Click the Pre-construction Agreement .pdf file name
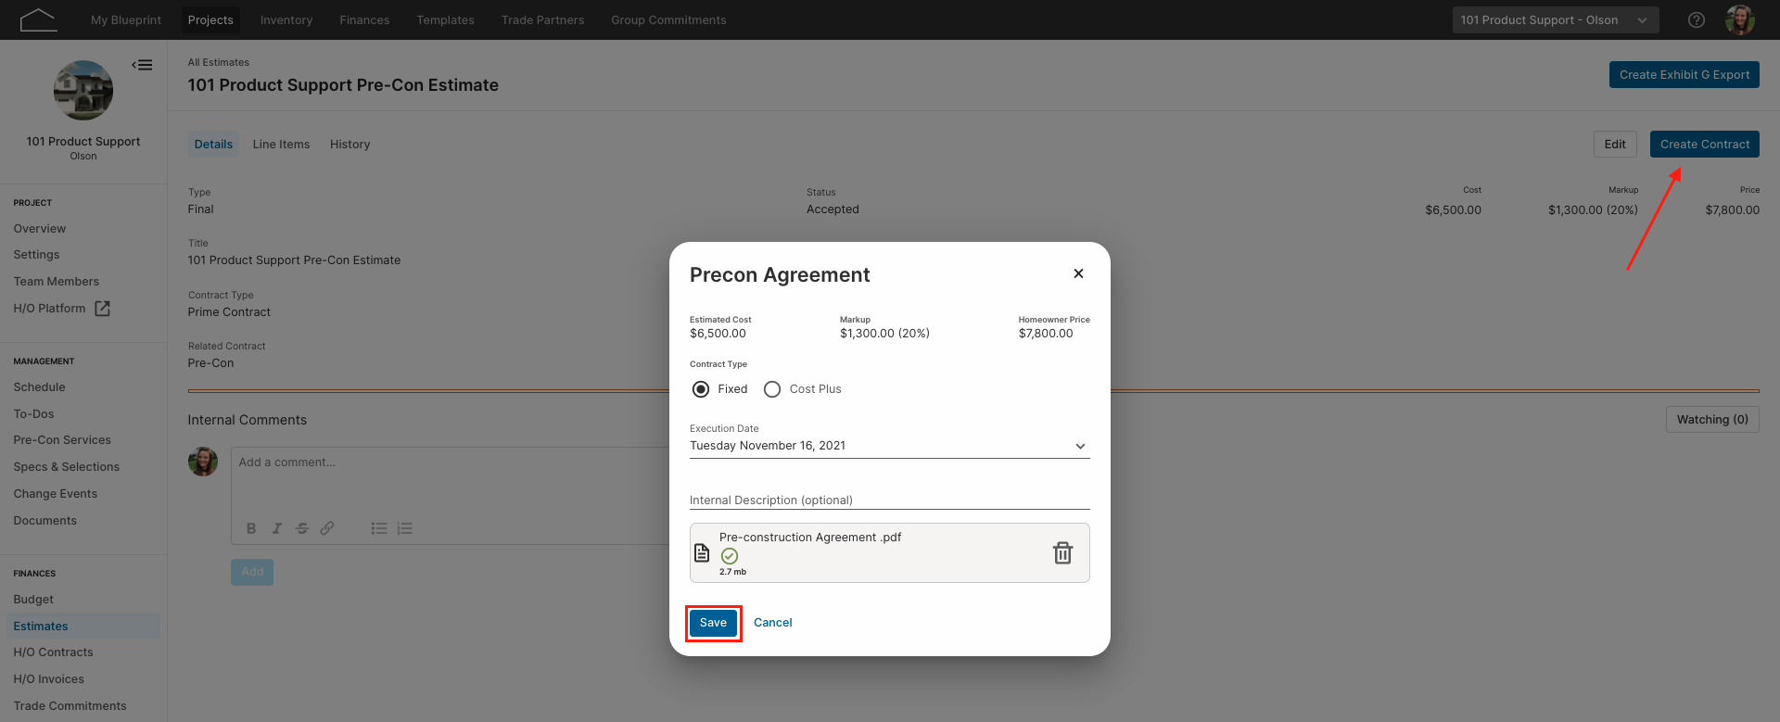The image size is (1780, 722). tap(810, 538)
